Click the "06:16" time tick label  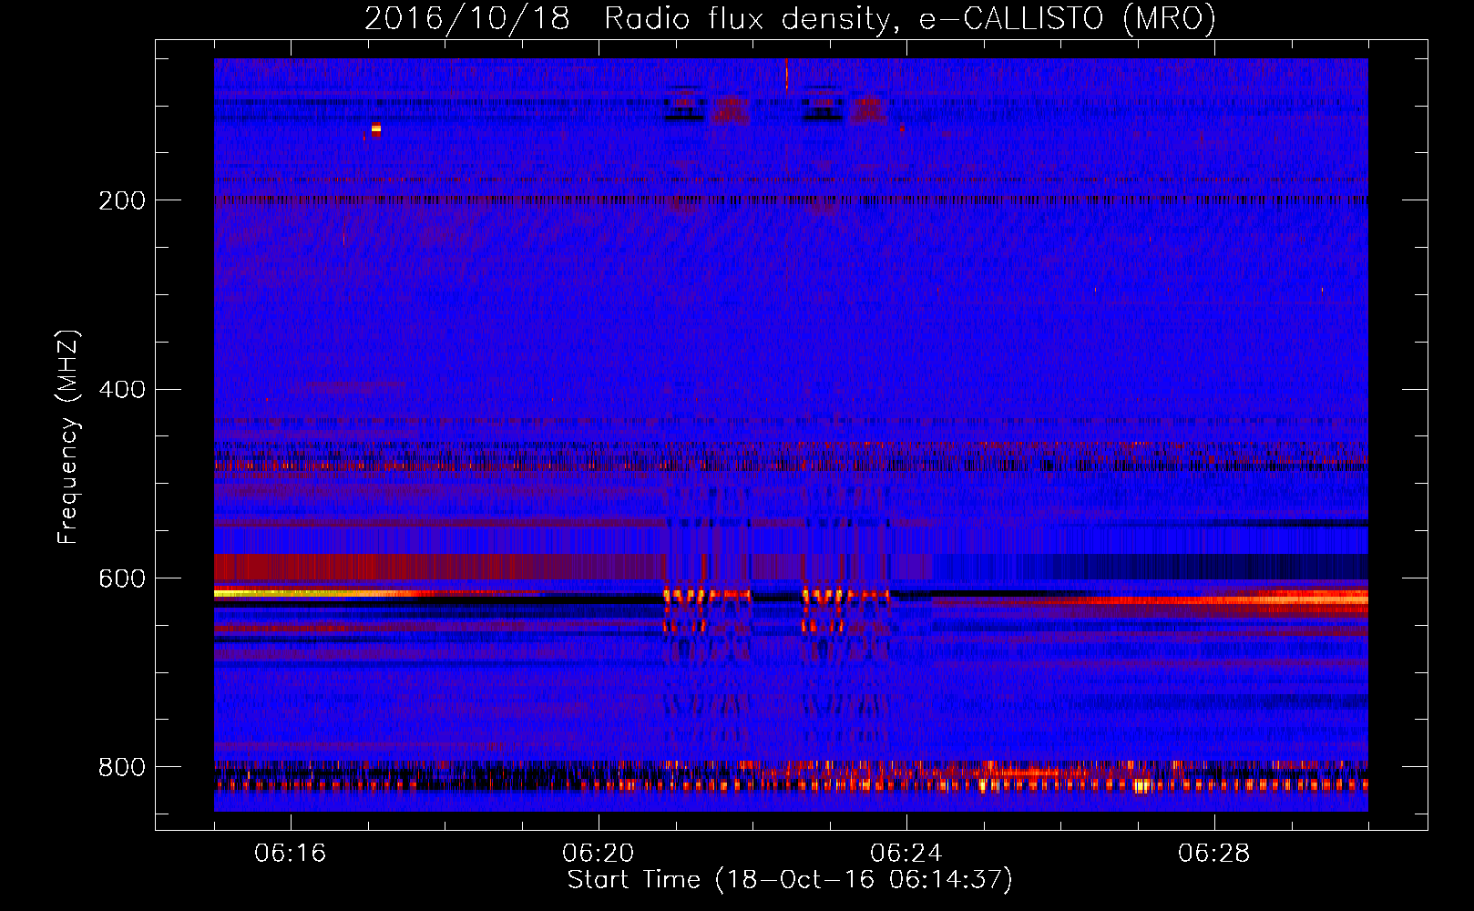click(291, 854)
